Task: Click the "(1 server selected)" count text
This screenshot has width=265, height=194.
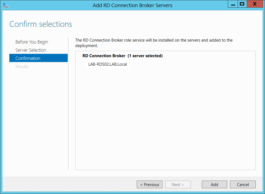Action: coord(145,56)
